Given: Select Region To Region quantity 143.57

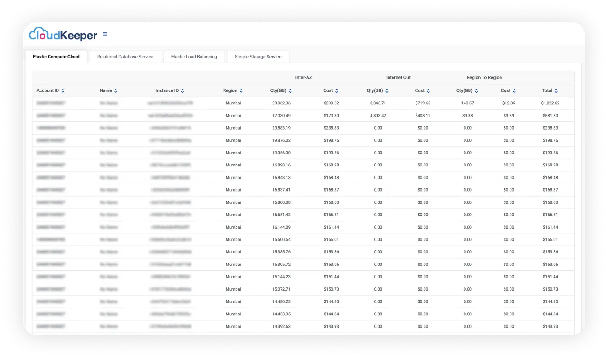Looking at the screenshot, I should (x=468, y=103).
